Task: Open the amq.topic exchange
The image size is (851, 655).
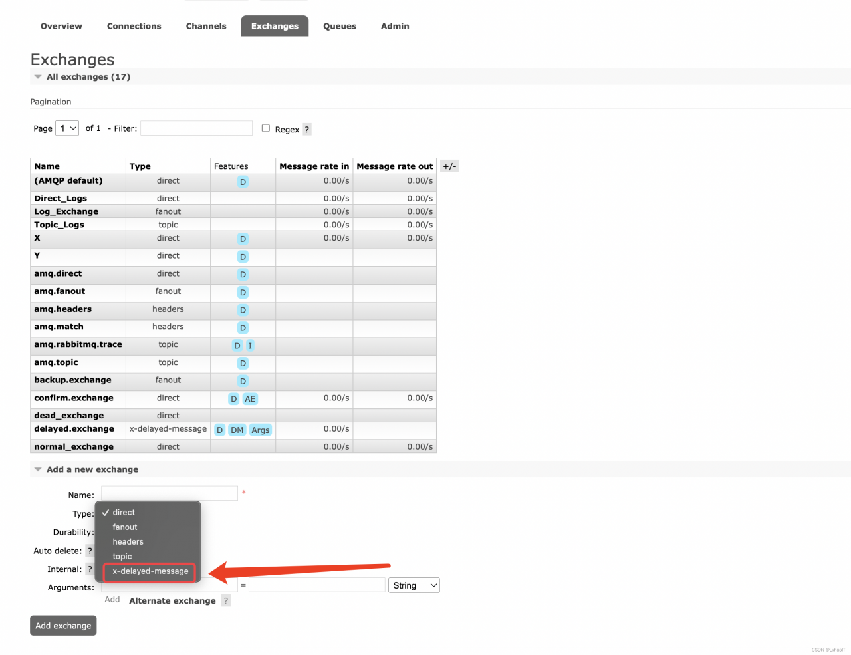Action: tap(56, 362)
